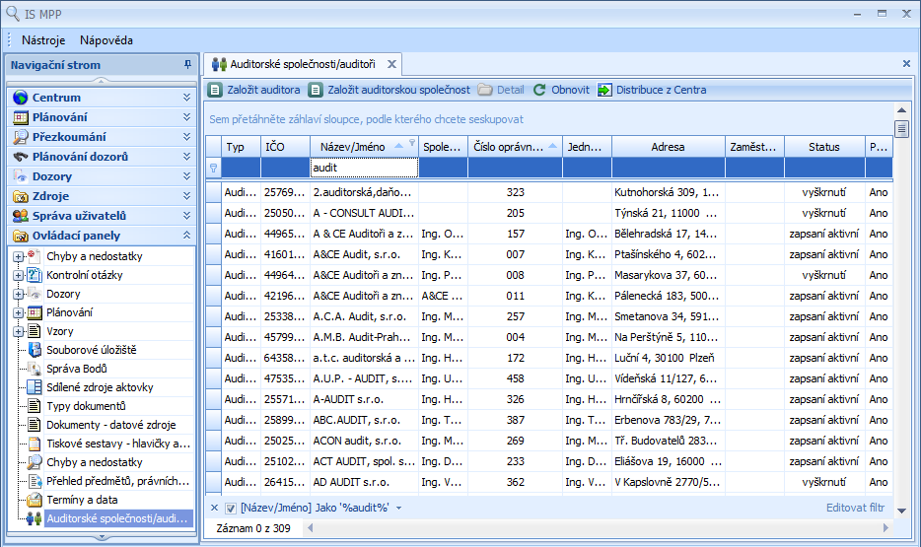Open the Zdroje navigation section
The height and width of the screenshot is (547, 921).
pyautogui.click(x=101, y=196)
